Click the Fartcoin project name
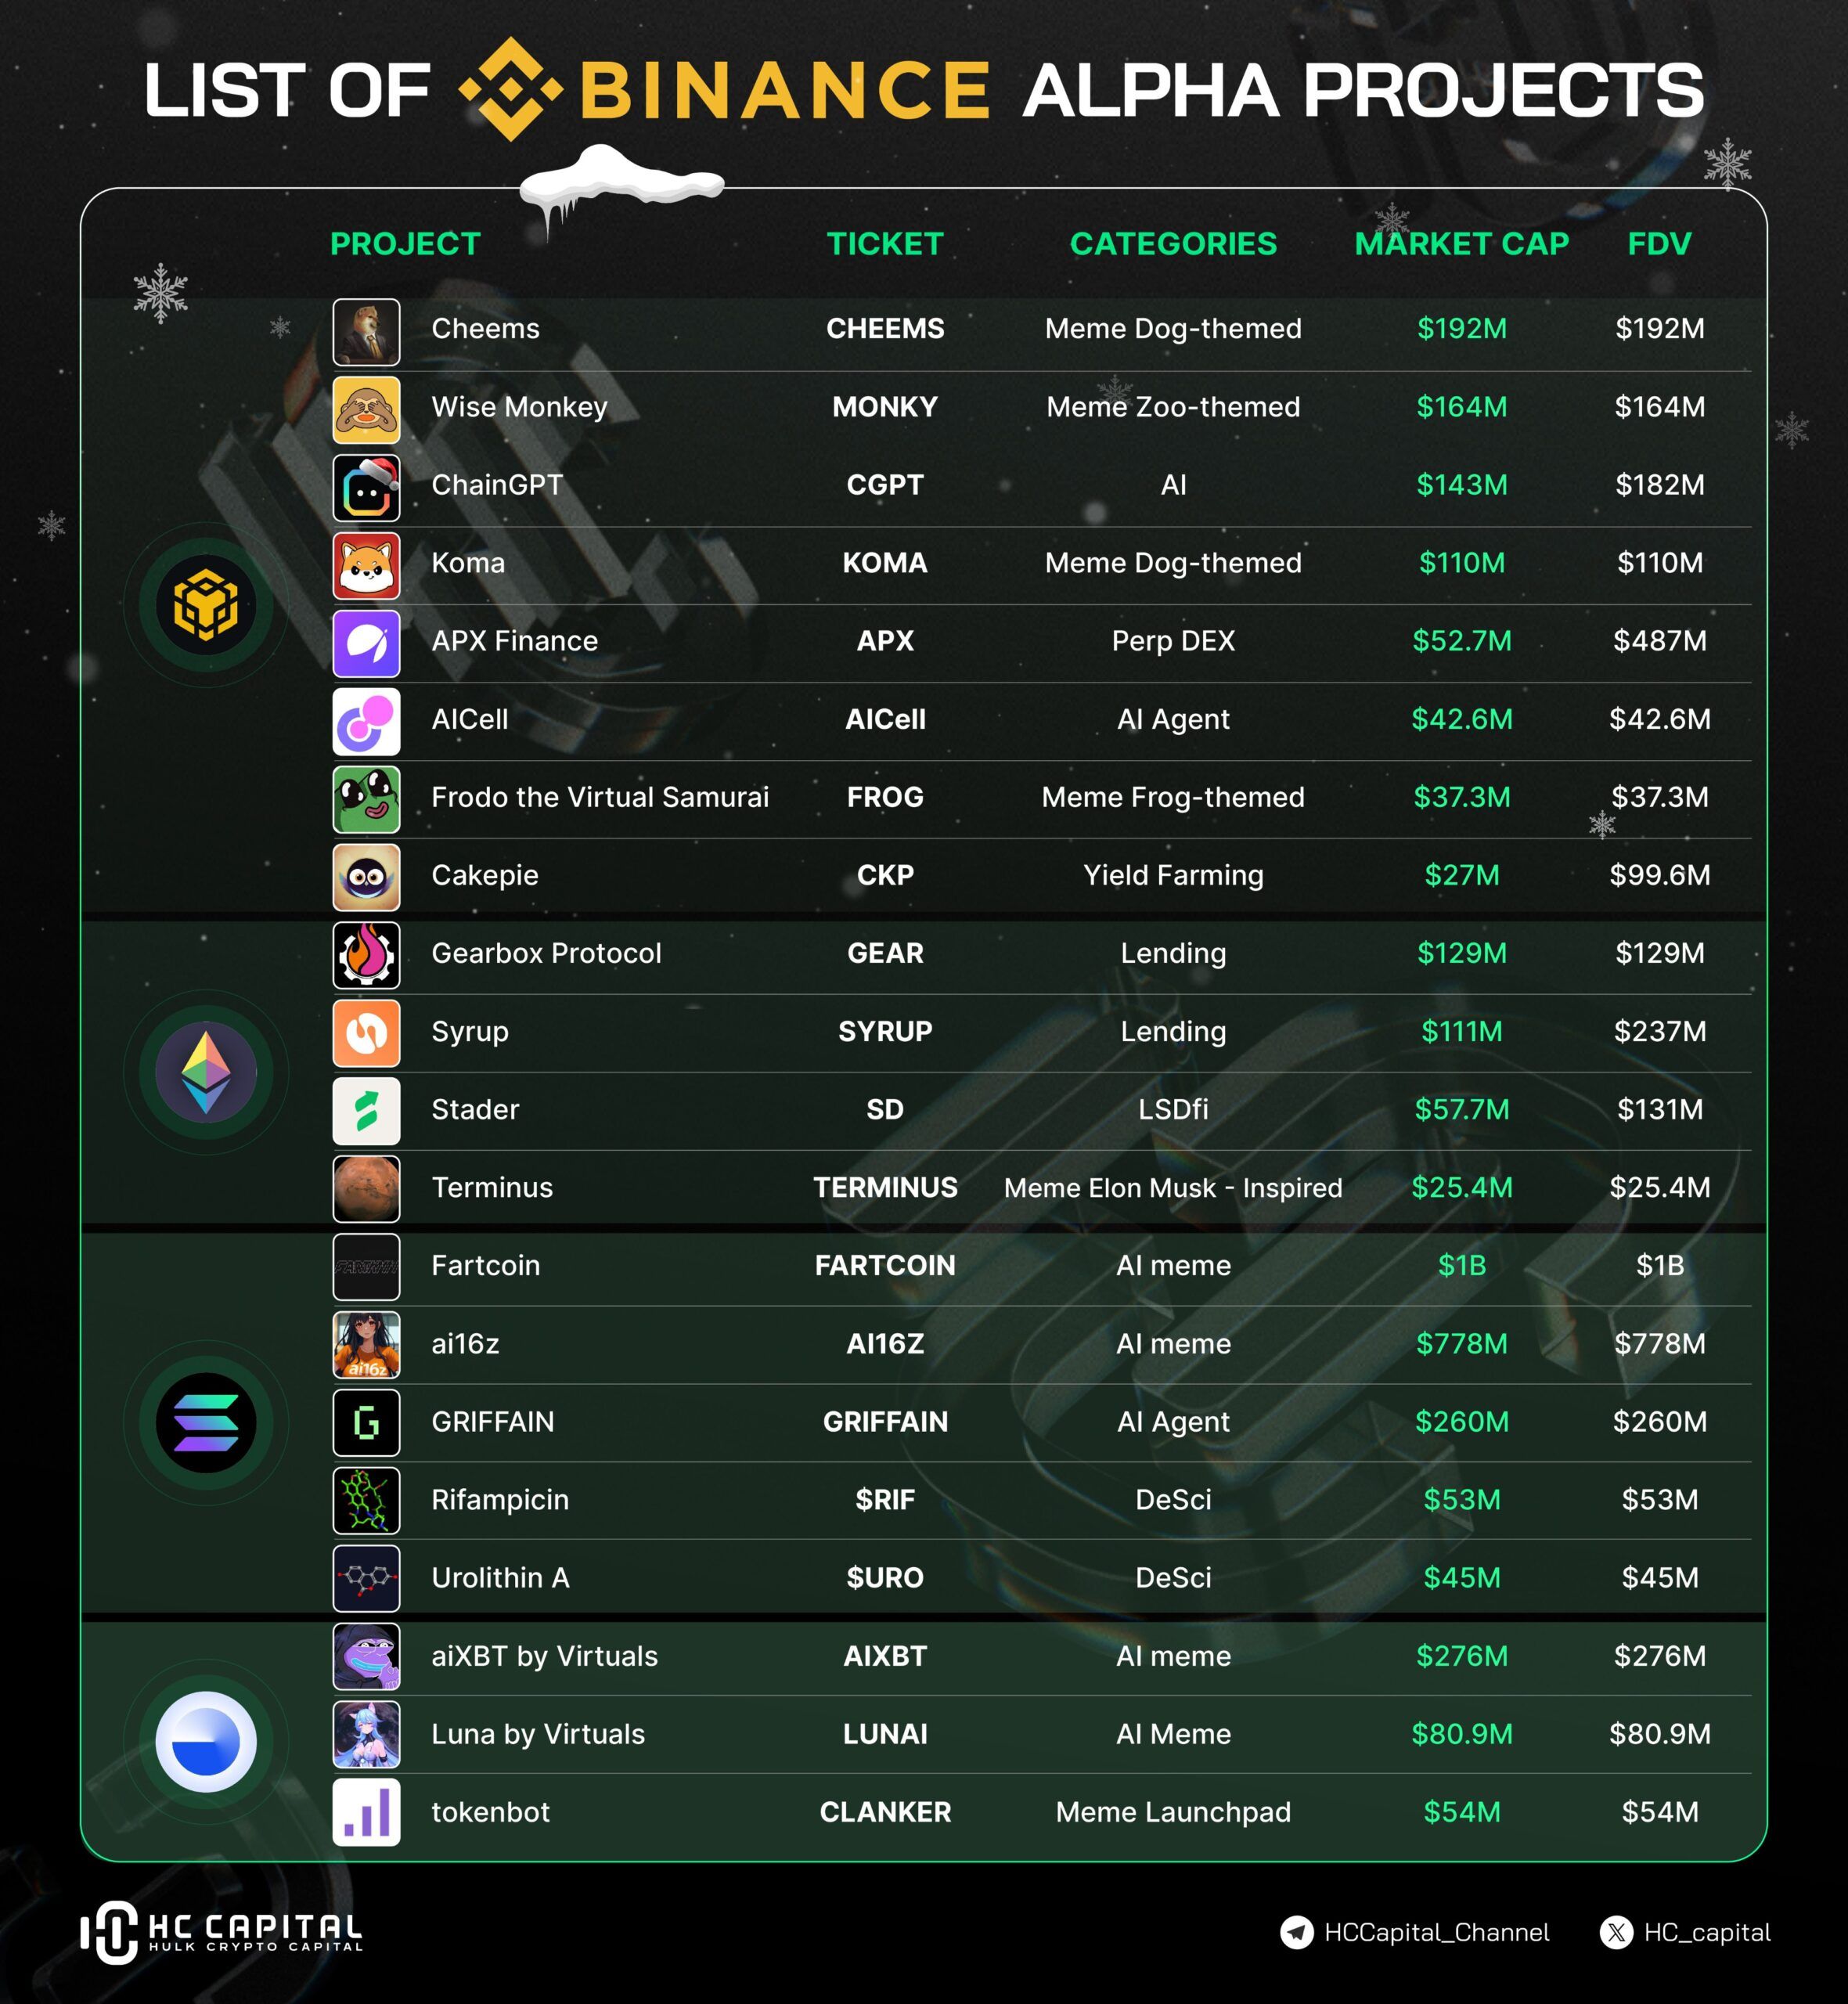This screenshot has width=1848, height=2004. coord(485,1265)
